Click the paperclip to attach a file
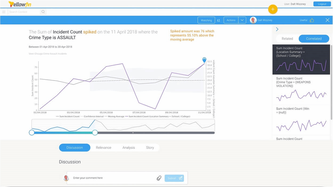Viewport: 333px width, 187px height. tap(159, 178)
